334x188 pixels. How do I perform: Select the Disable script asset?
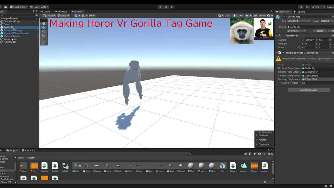[x=44, y=167]
